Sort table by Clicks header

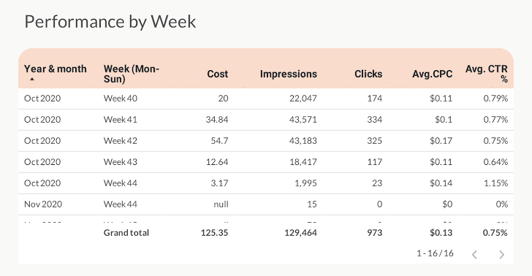(368, 74)
